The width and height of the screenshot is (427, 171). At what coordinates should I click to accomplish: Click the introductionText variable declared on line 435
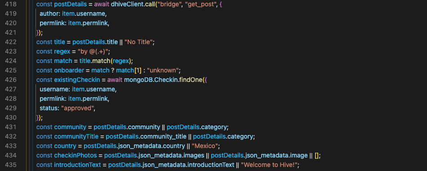77,165
